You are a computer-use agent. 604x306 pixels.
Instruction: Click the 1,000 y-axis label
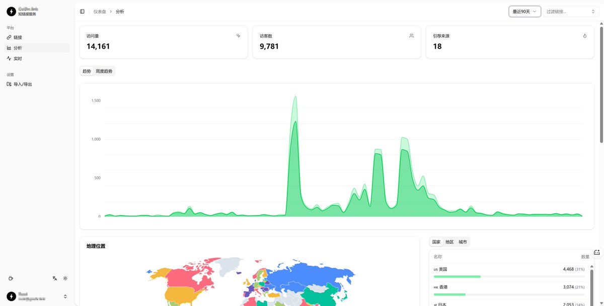pyautogui.click(x=96, y=139)
